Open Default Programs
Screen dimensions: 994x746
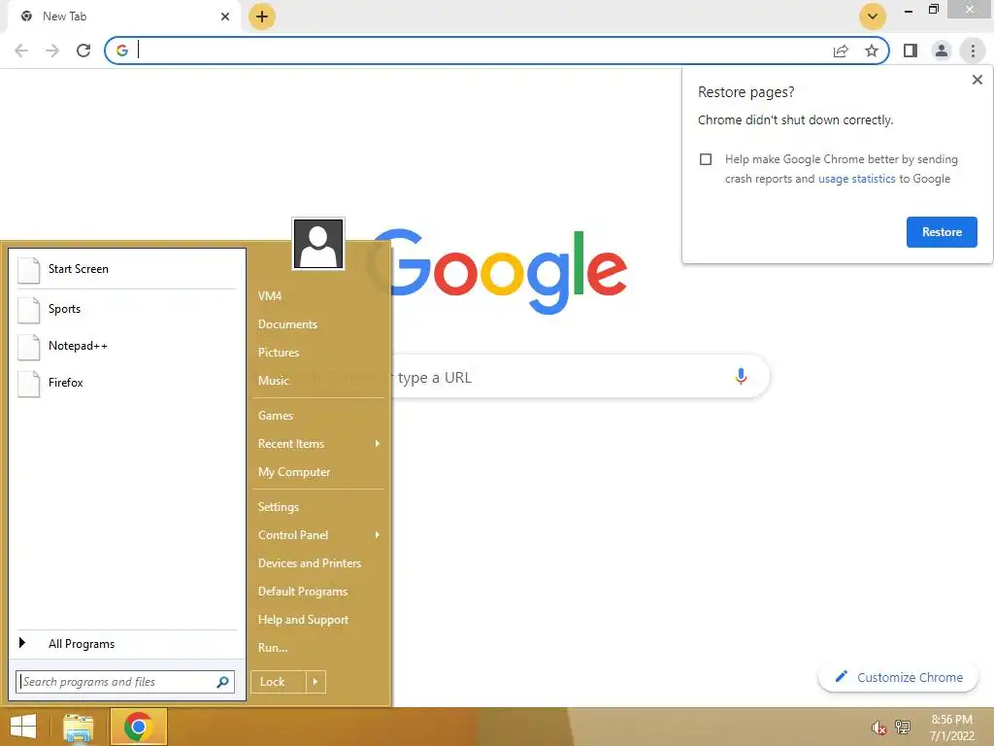click(x=303, y=592)
